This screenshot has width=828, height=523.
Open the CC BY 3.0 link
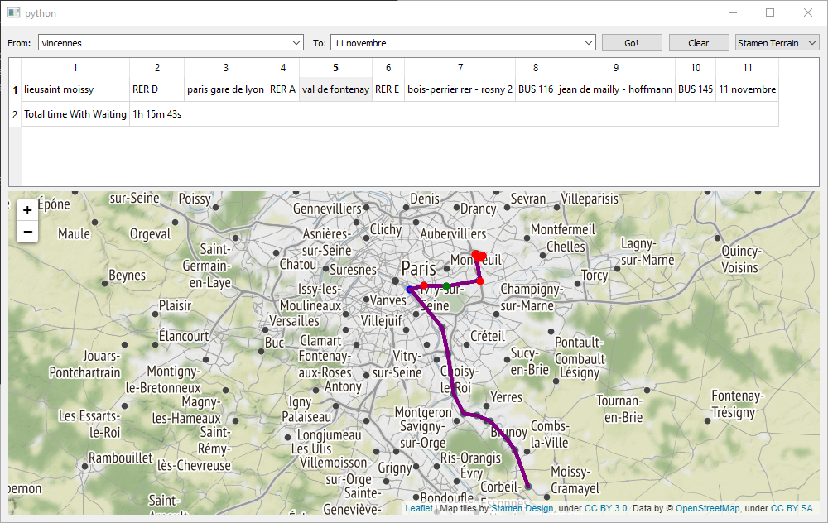[x=606, y=508]
